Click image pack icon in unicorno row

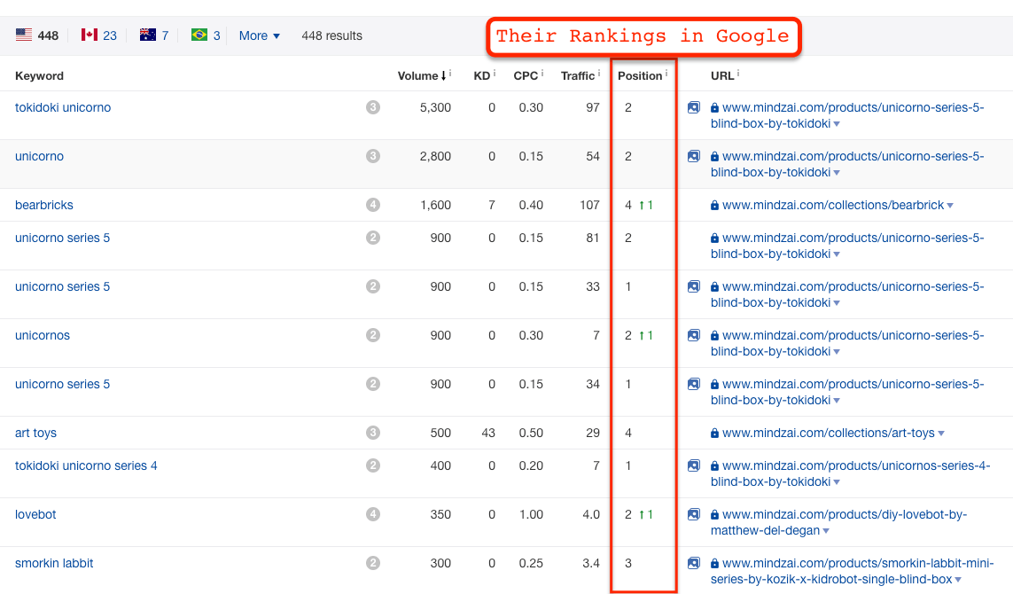click(x=693, y=156)
